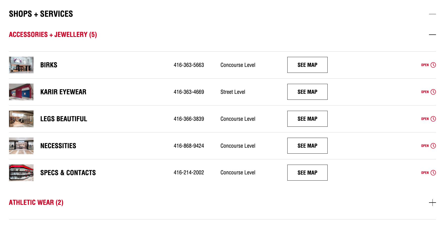Image resolution: width=445 pixels, height=227 pixels.
Task: Click clock icon beside Specs & Contacts
Action: (x=433, y=173)
